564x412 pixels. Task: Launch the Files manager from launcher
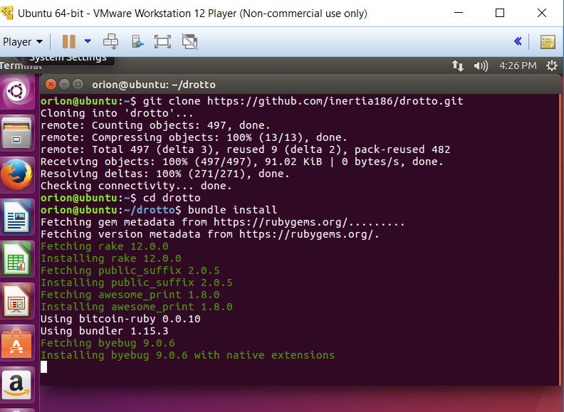coord(17,132)
